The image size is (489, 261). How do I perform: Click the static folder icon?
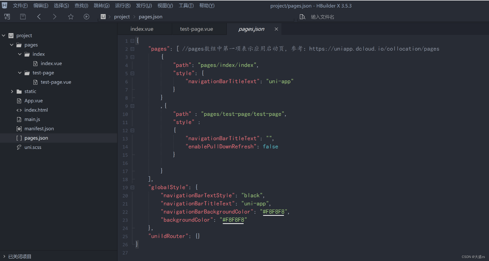pos(19,91)
